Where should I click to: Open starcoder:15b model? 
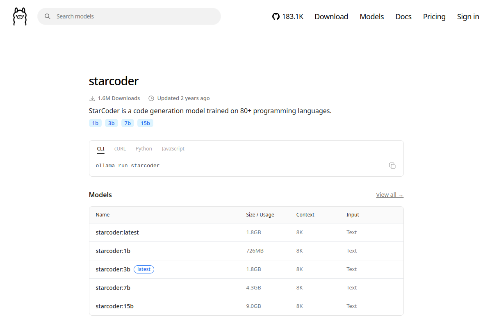114,306
